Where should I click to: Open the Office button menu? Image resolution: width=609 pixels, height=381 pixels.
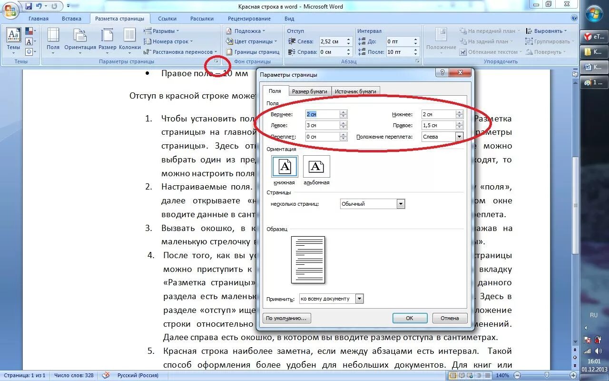10,11
